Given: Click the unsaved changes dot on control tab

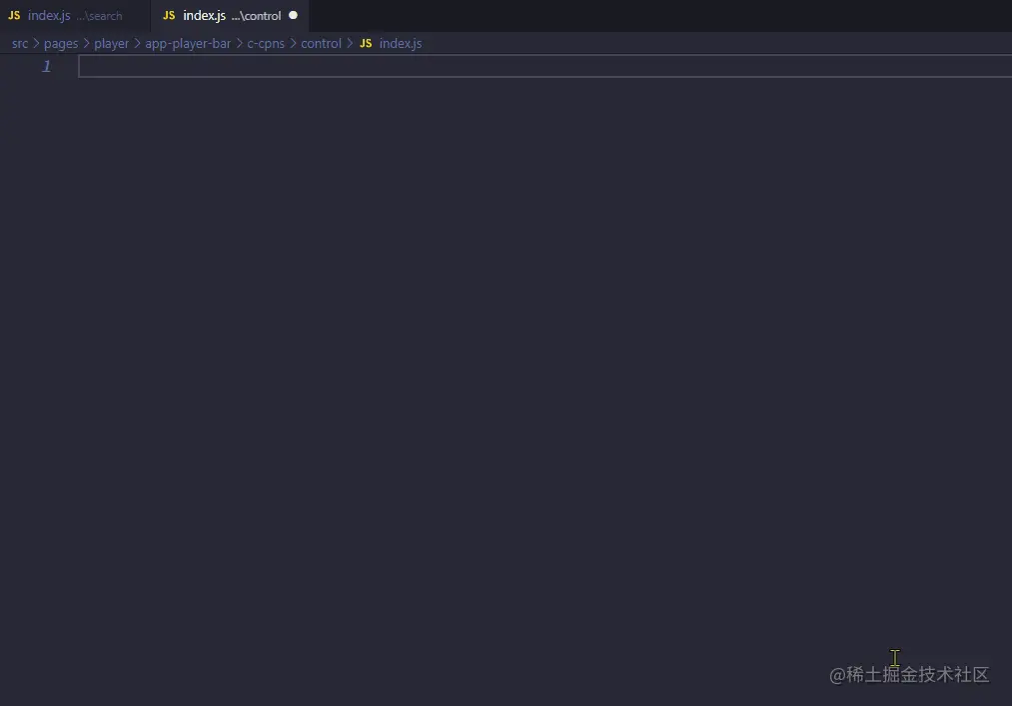Looking at the screenshot, I should pyautogui.click(x=292, y=15).
